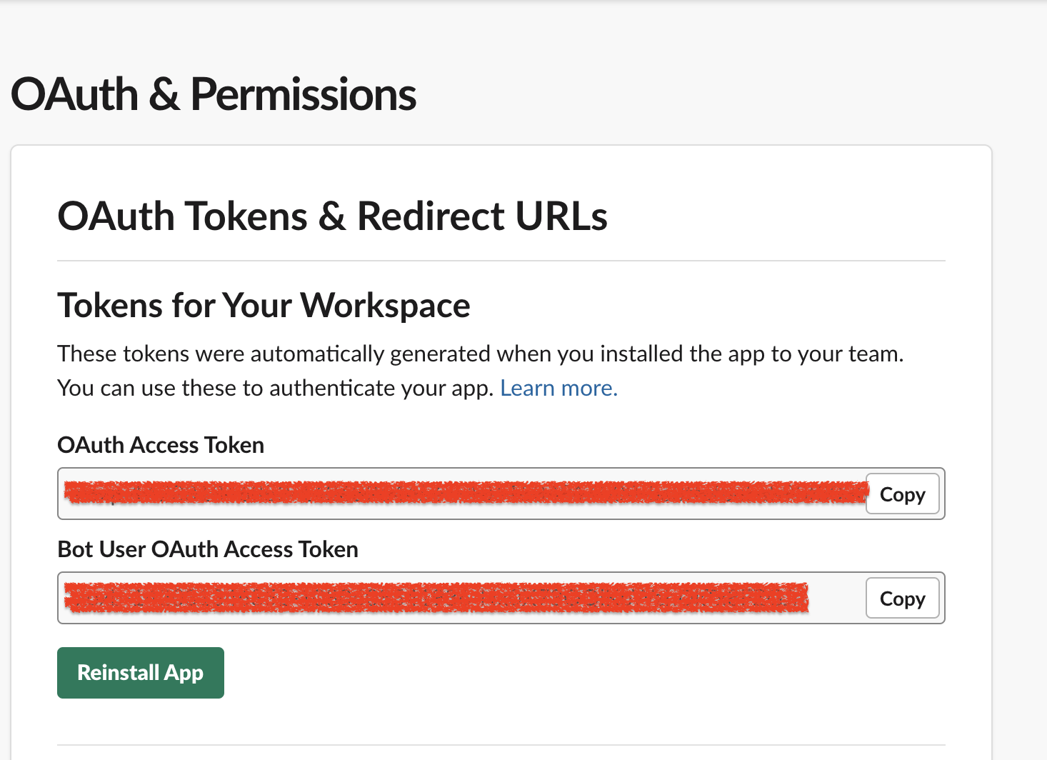Copy the Bot User OAuth Access Token

[x=902, y=599]
